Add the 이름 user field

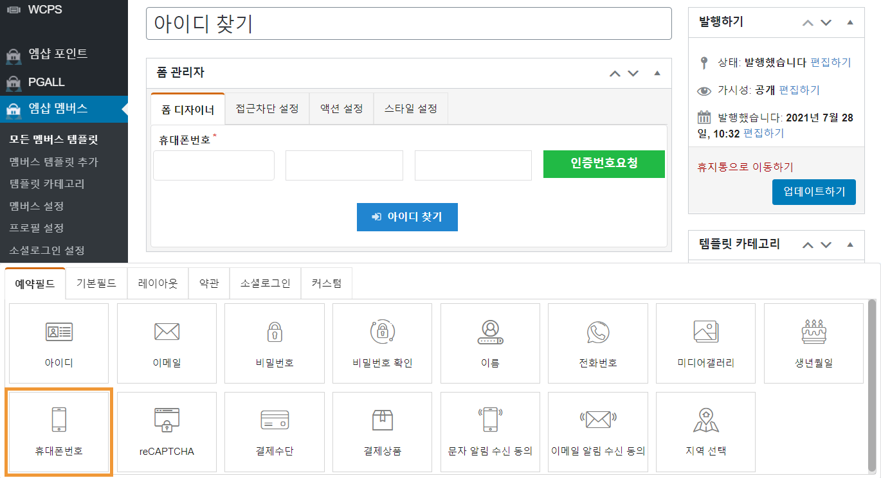(490, 344)
